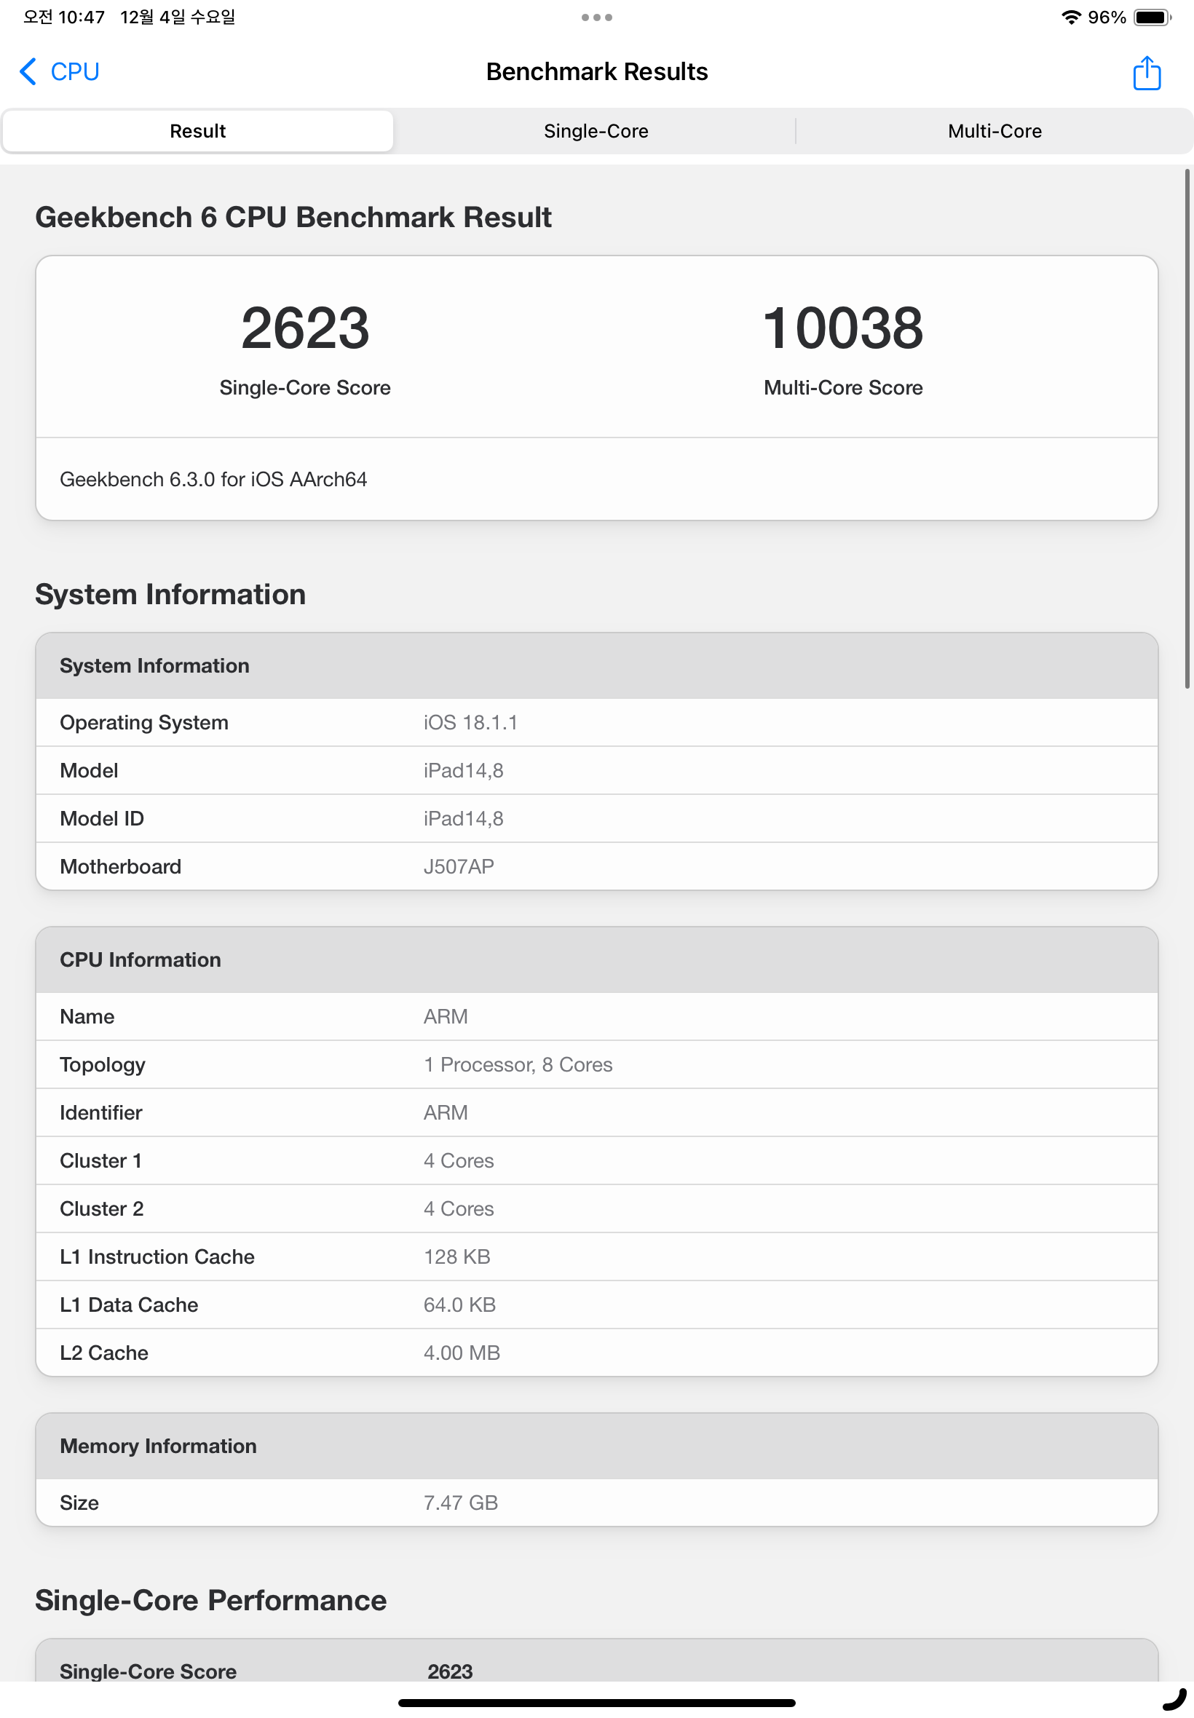Image resolution: width=1194 pixels, height=1718 pixels.
Task: Tap the three-dot multitasking indicator
Action: pyautogui.click(x=596, y=17)
